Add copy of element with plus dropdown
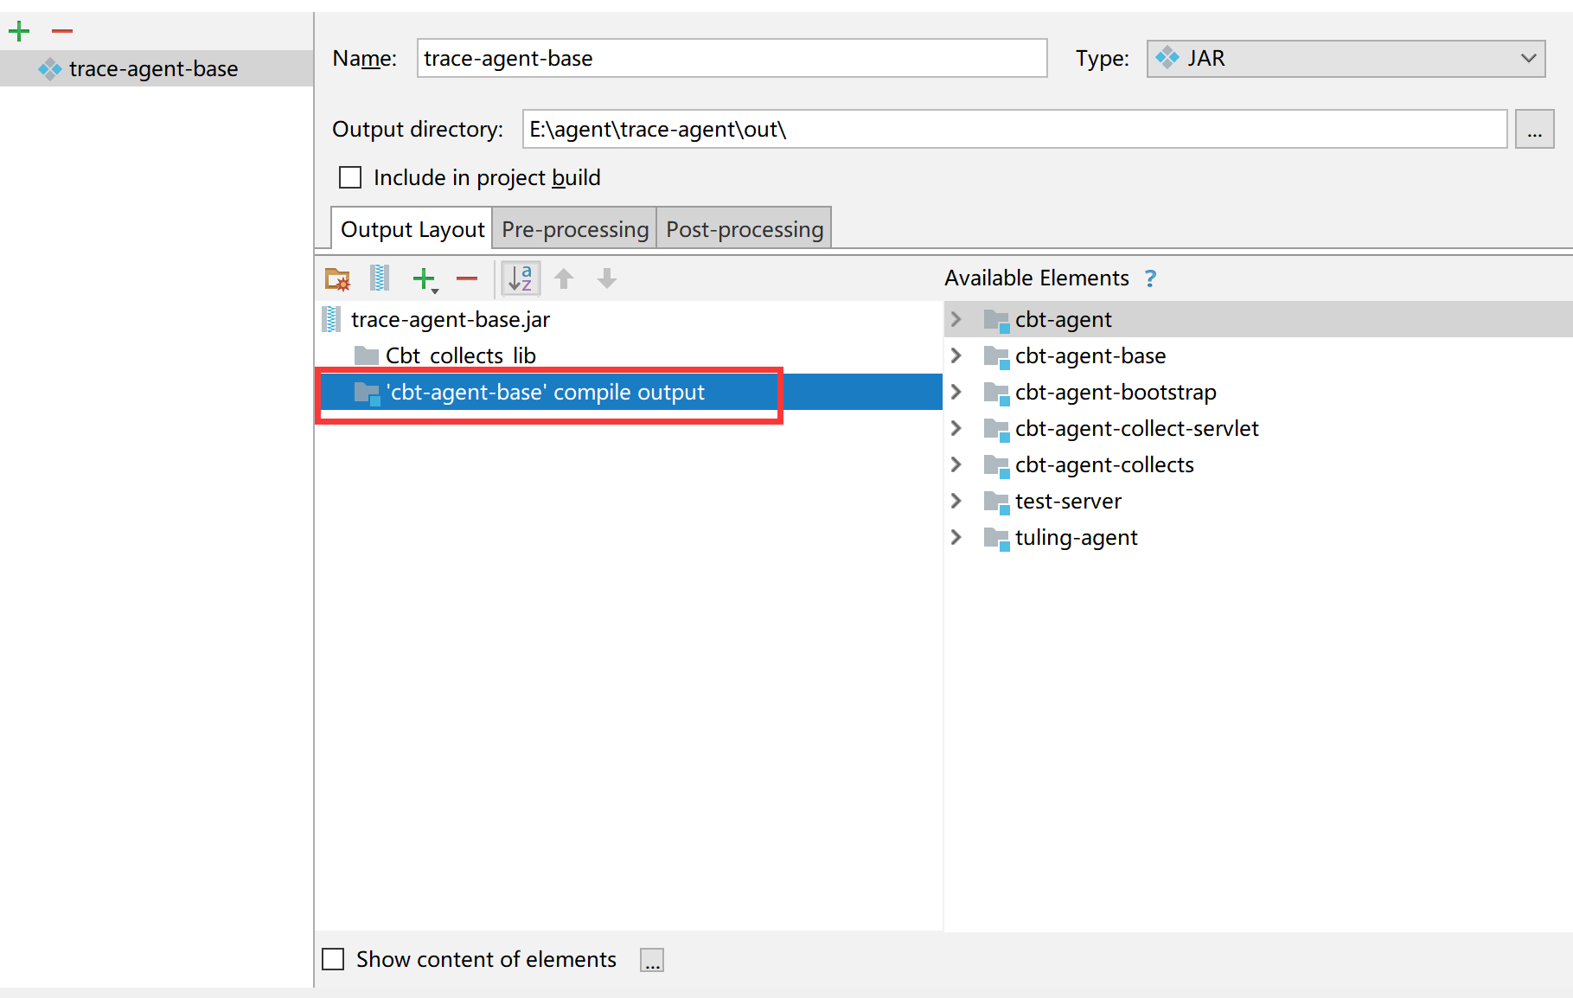The image size is (1573, 998). point(425,278)
